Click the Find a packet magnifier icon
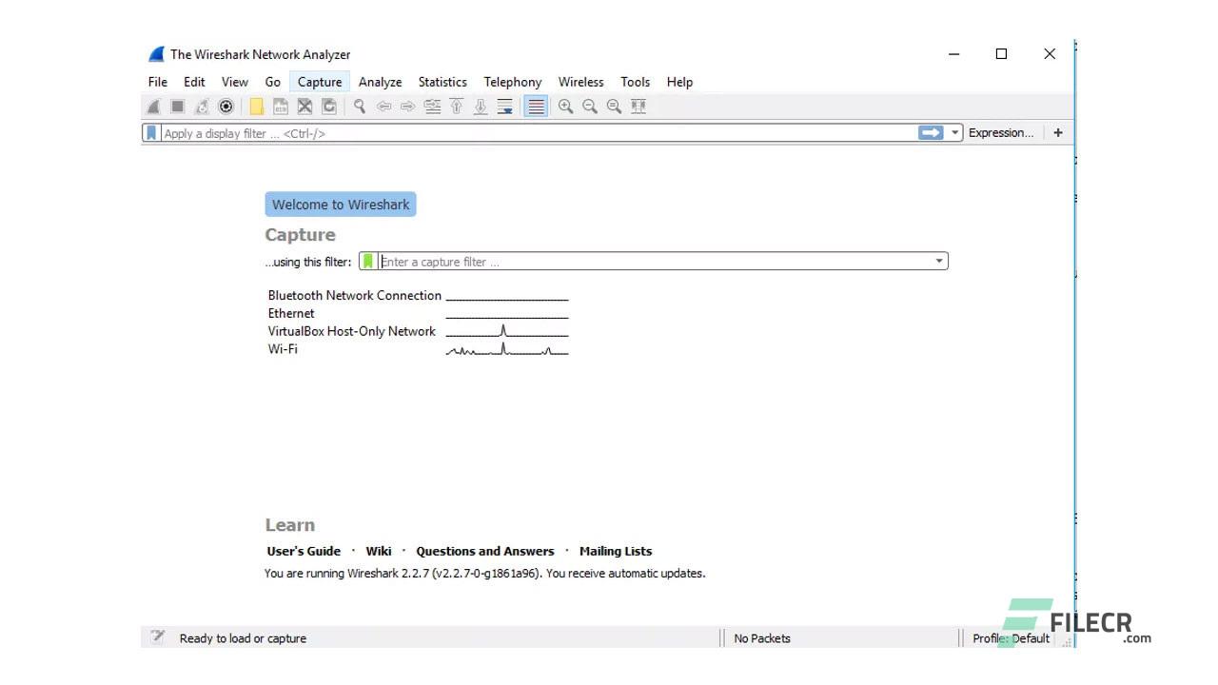This screenshot has height=685, width=1218. (x=360, y=107)
